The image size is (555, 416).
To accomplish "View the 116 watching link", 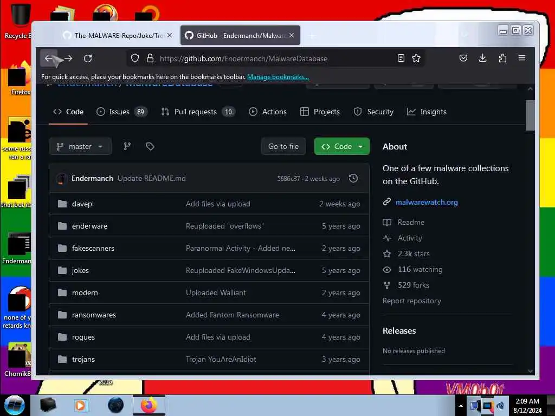I will [x=420, y=270].
